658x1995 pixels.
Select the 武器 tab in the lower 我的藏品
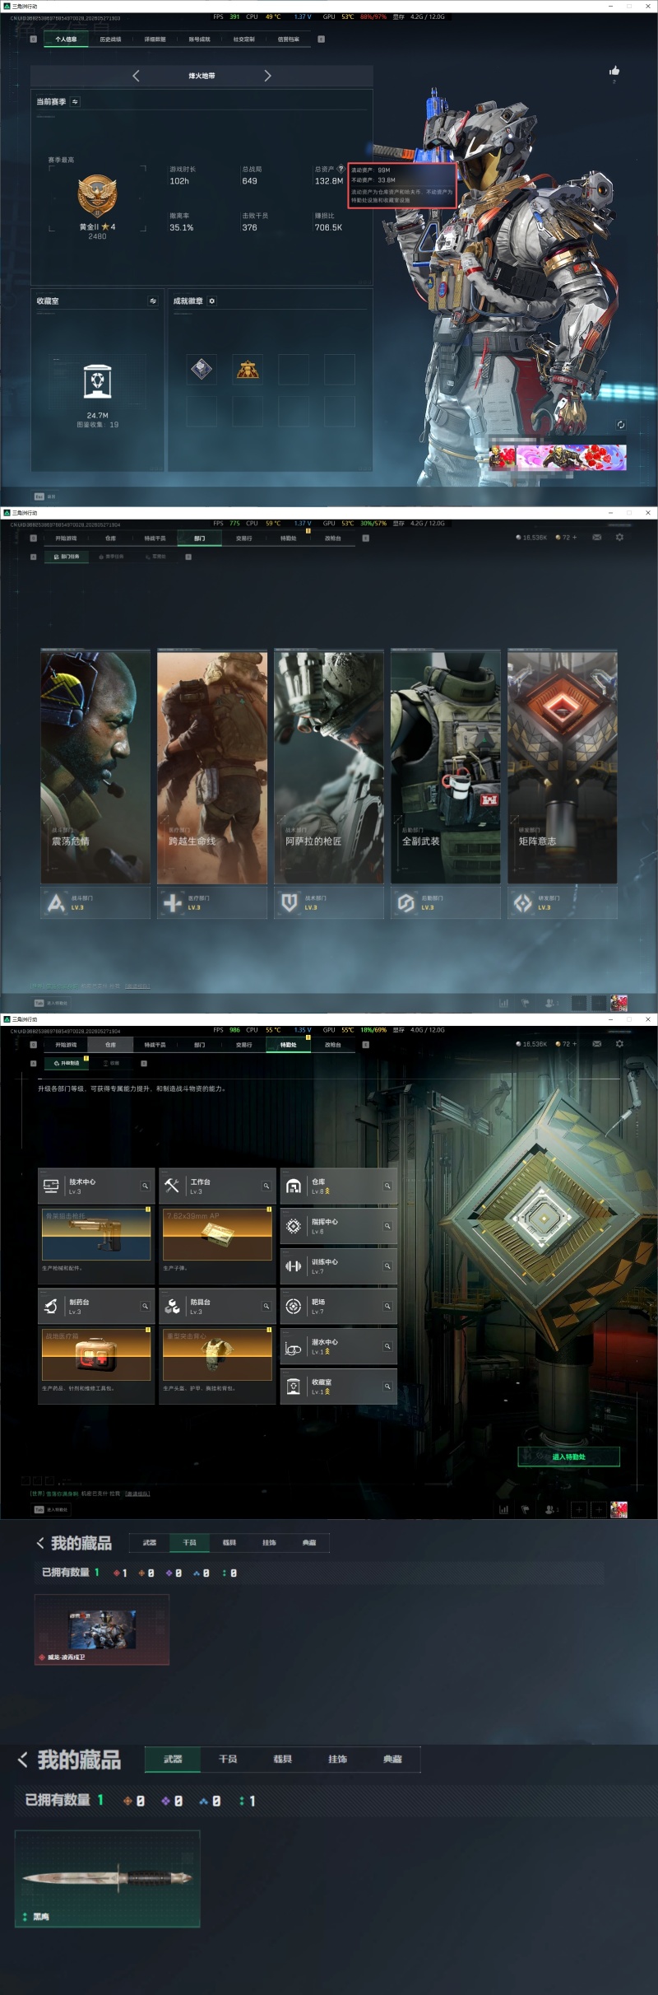pyautogui.click(x=173, y=1759)
